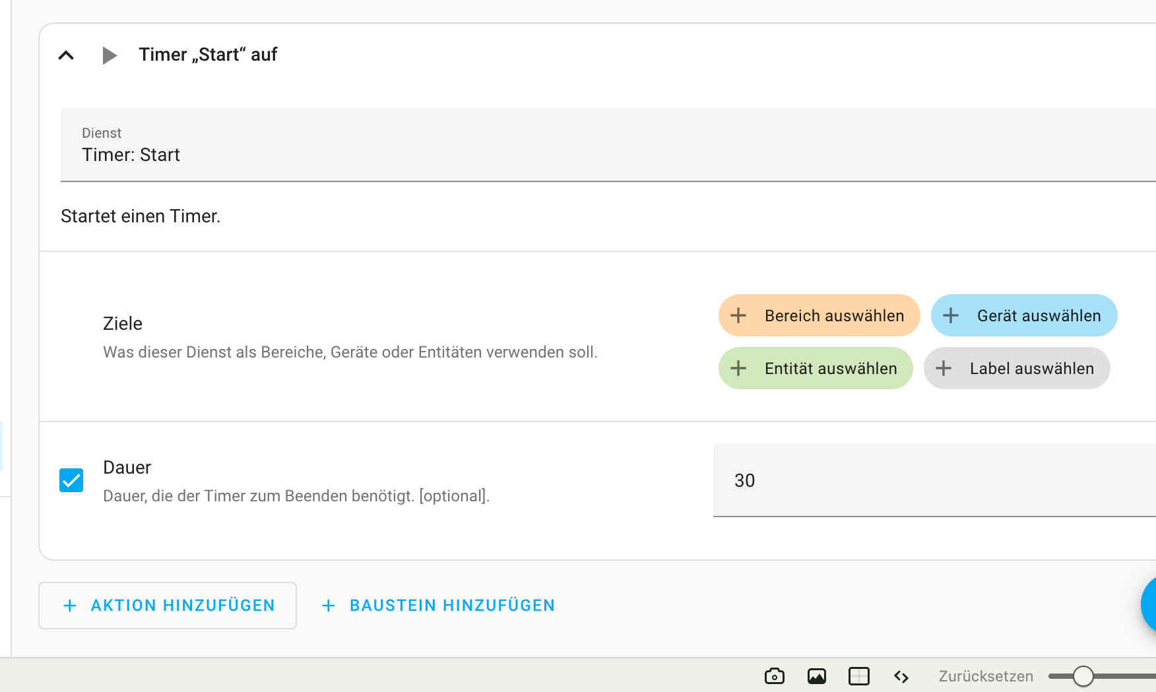The image size is (1156, 692).
Task: Click Label auswählen chip
Action: click(1017, 368)
